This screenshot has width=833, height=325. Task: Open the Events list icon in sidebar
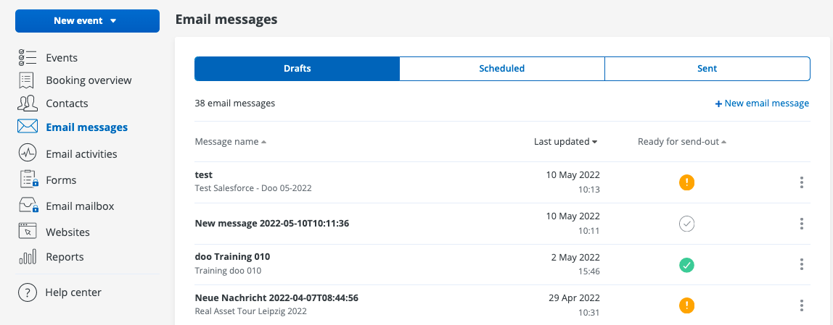click(27, 58)
